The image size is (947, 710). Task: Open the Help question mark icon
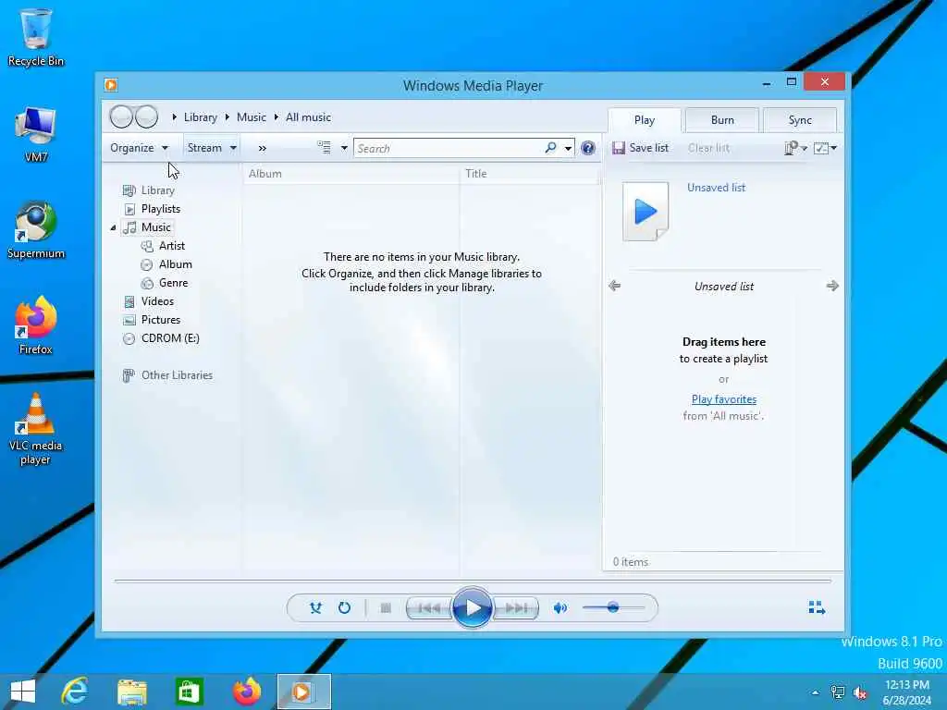[x=587, y=148]
